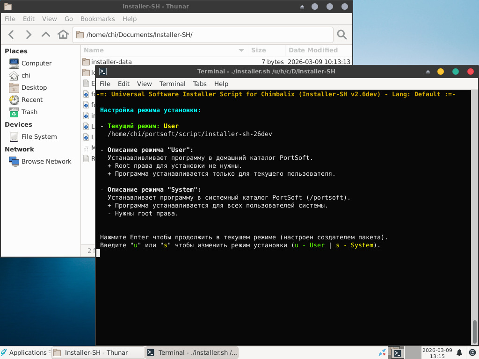
Task: Select Computer in the Places sidebar
Action: [x=36, y=63]
